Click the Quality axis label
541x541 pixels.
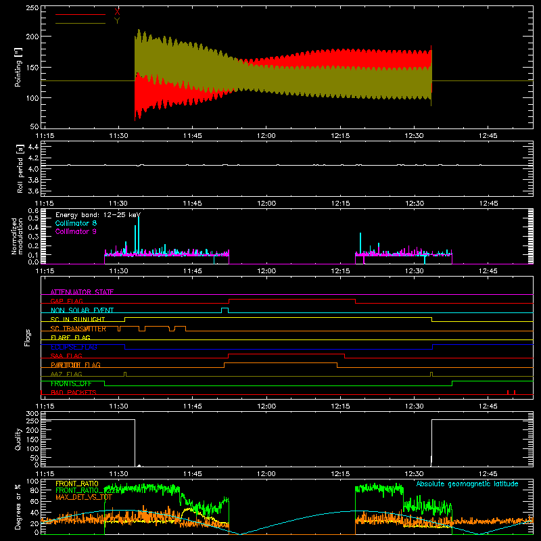coord(18,439)
